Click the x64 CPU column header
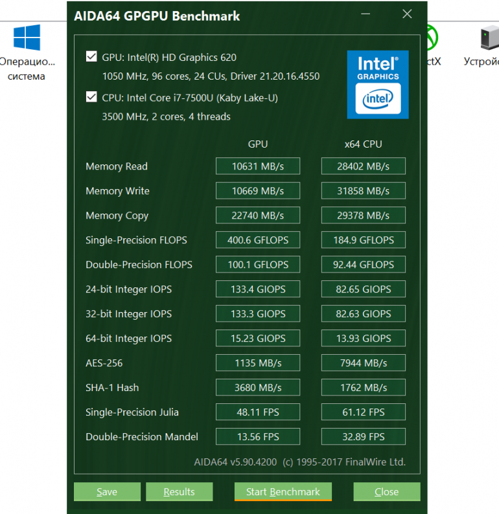This screenshot has height=514, width=499. tap(363, 144)
